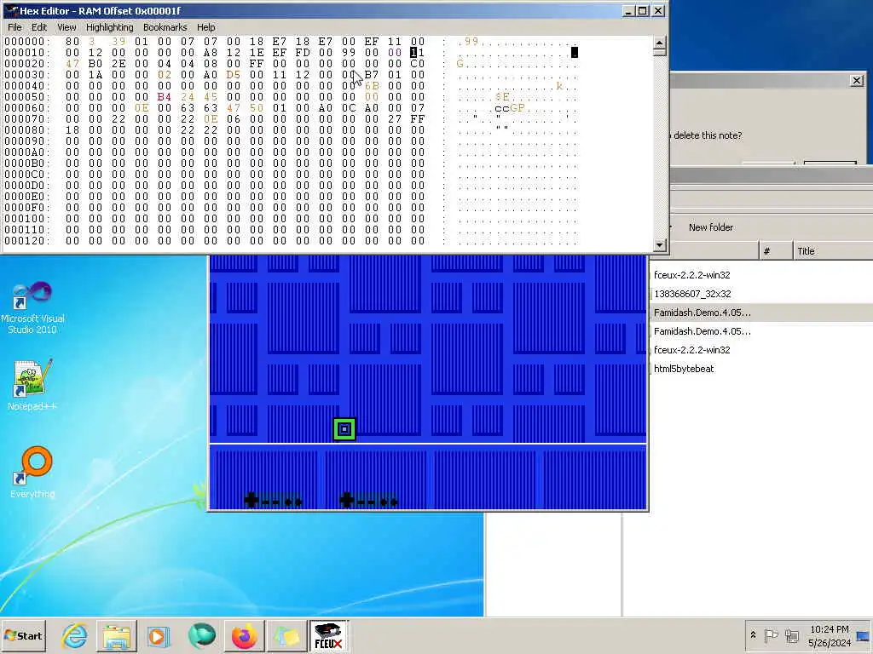Click the hex byte D5 in row 000030
Image resolution: width=873 pixels, height=654 pixels.
click(x=234, y=75)
